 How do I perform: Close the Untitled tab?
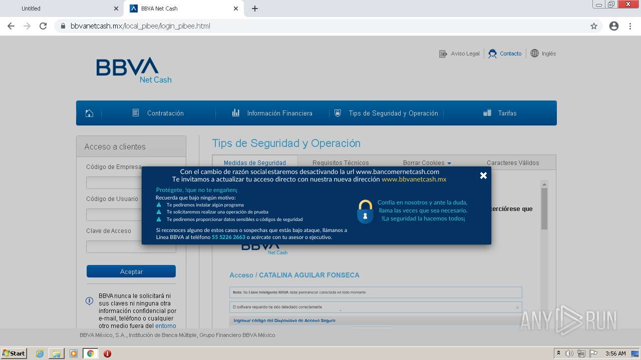pyautogui.click(x=116, y=8)
